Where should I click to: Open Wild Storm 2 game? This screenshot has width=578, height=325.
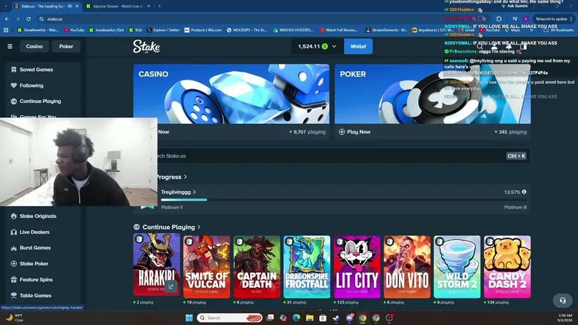(457, 267)
